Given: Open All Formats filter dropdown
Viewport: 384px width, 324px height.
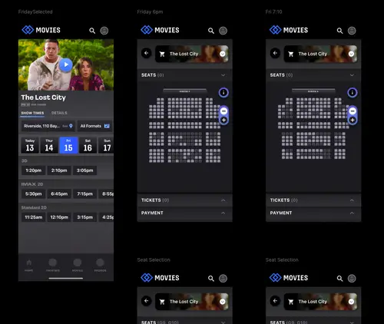Looking at the screenshot, I should [x=94, y=126].
